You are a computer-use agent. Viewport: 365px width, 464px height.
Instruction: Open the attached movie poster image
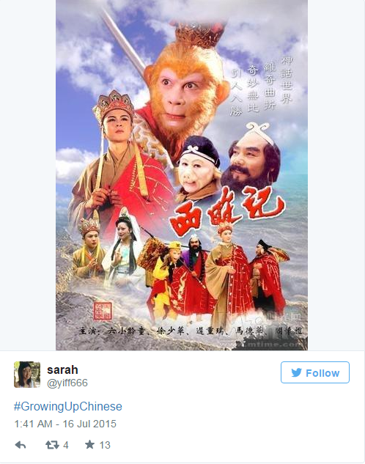(x=182, y=175)
